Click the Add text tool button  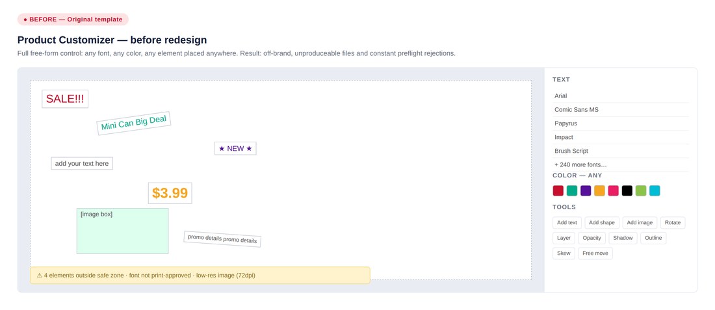567,223
